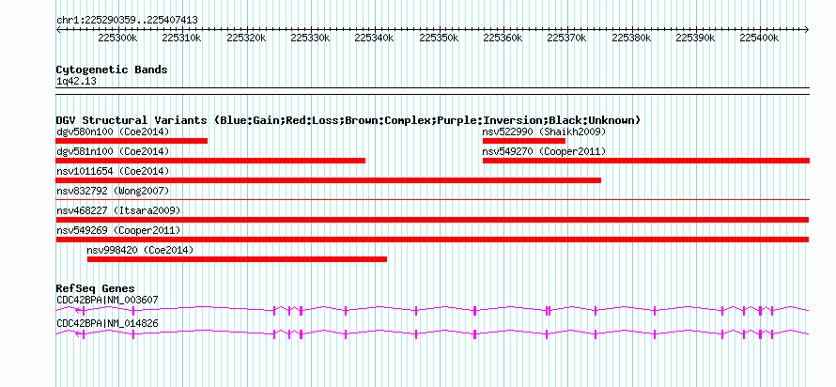Click the Cytogenetic Bands track title

point(112,70)
